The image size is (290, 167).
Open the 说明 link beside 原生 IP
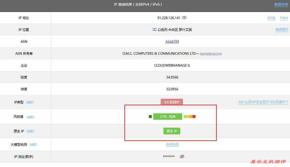pyautogui.click(x=30, y=131)
